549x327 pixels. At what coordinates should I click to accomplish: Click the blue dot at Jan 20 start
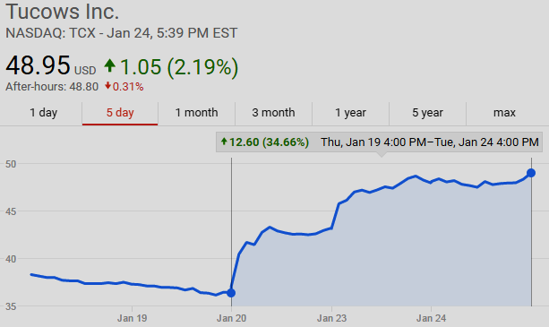231,293
